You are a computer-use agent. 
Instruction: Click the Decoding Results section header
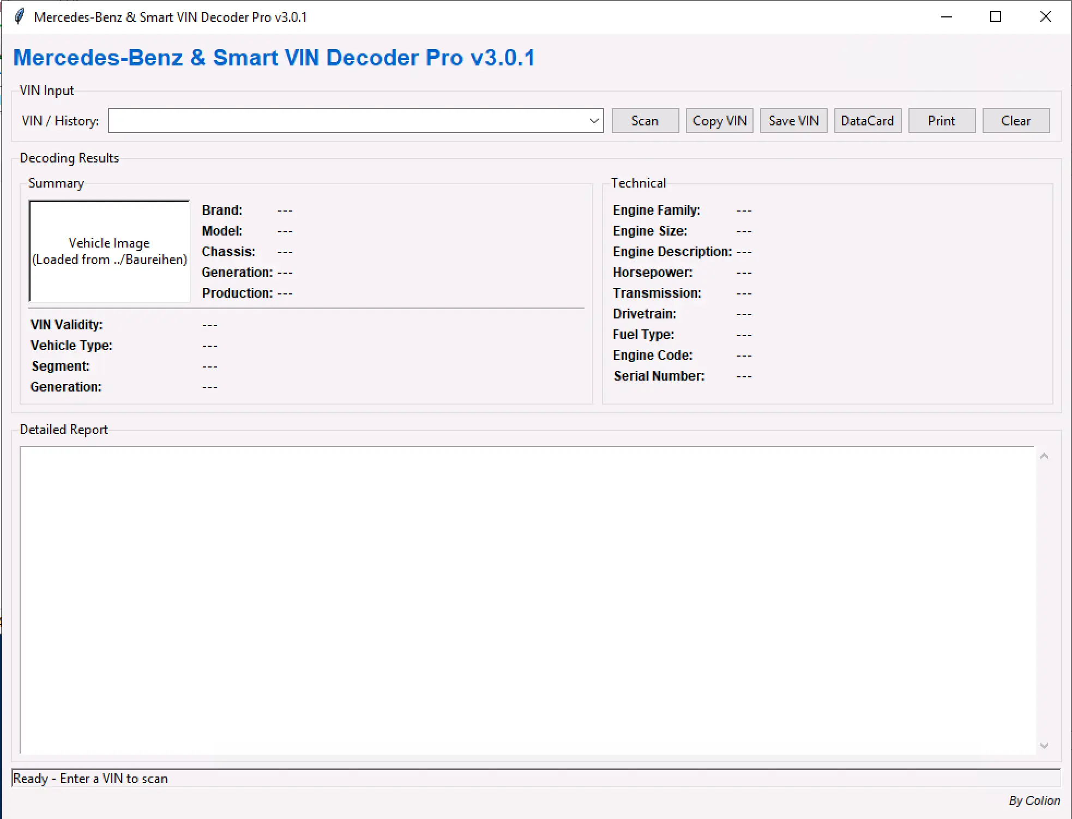[x=69, y=158]
